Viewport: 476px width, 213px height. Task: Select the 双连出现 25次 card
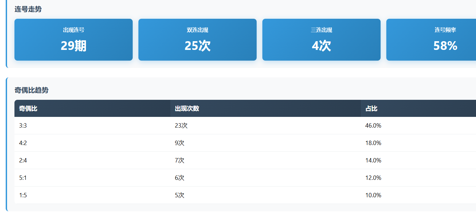click(x=198, y=40)
